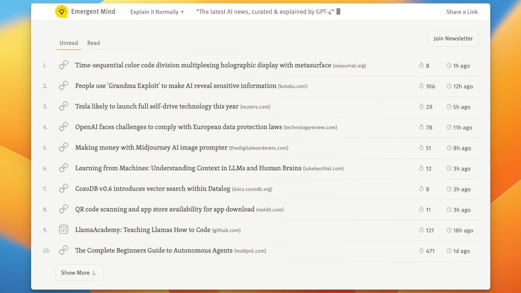Click link icon beside Grandma Exploit article
Screen dimensions: 521x293
(63, 86)
